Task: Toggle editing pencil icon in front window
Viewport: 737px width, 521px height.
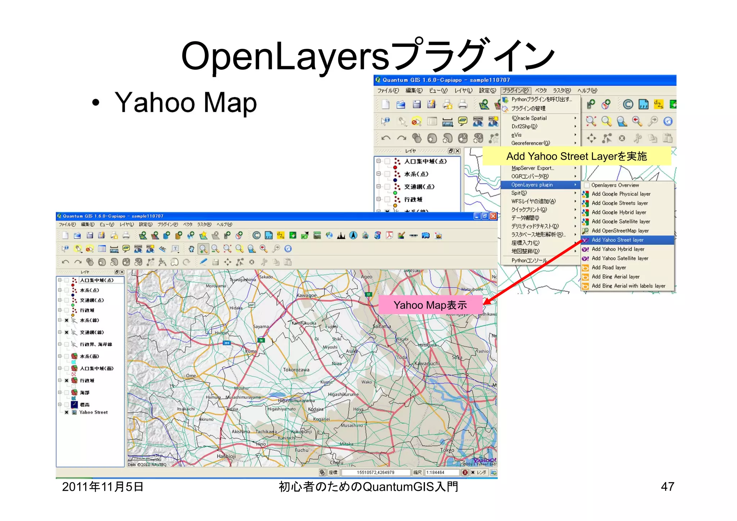Action: (x=204, y=262)
